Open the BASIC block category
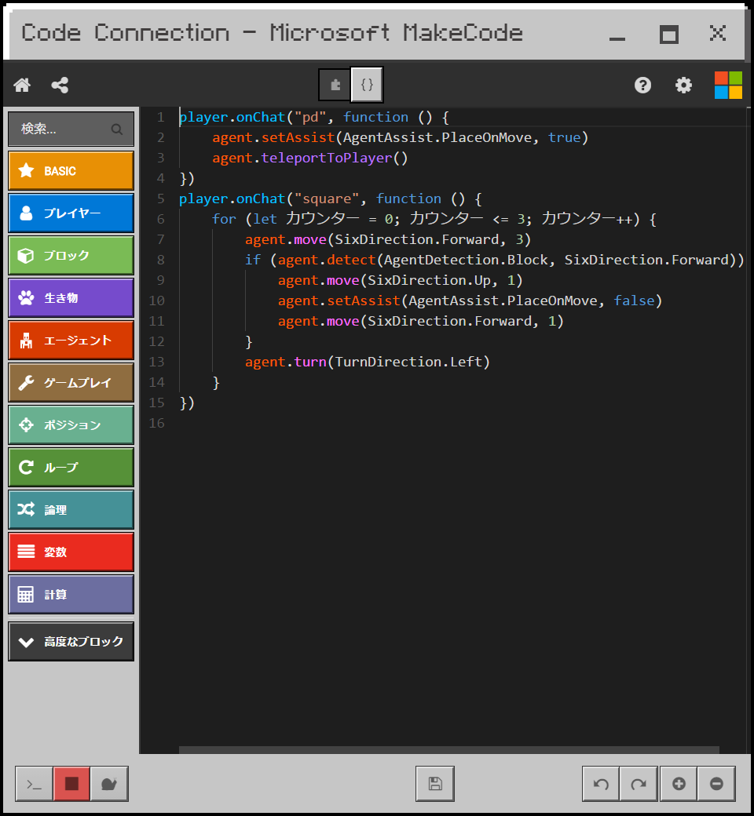Screen dimensions: 754x816 [x=71, y=170]
